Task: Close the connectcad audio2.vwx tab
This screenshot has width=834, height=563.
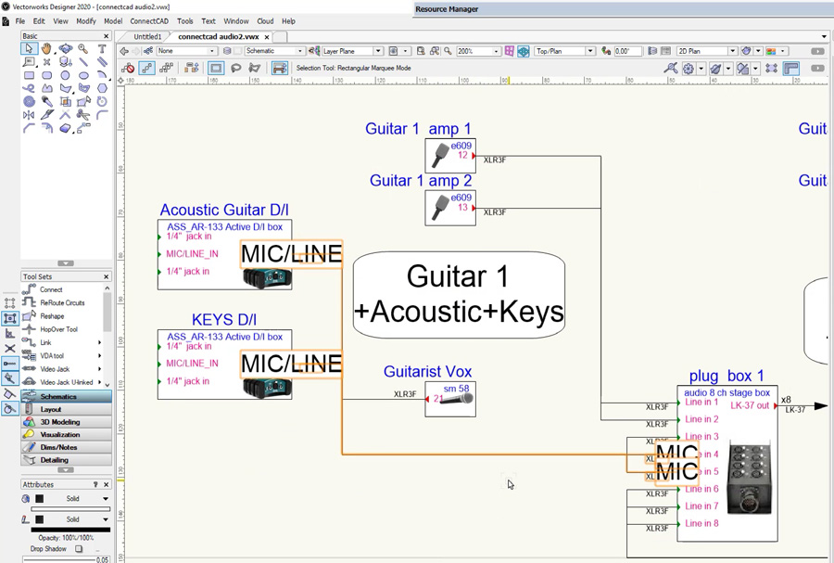Action: pos(267,37)
